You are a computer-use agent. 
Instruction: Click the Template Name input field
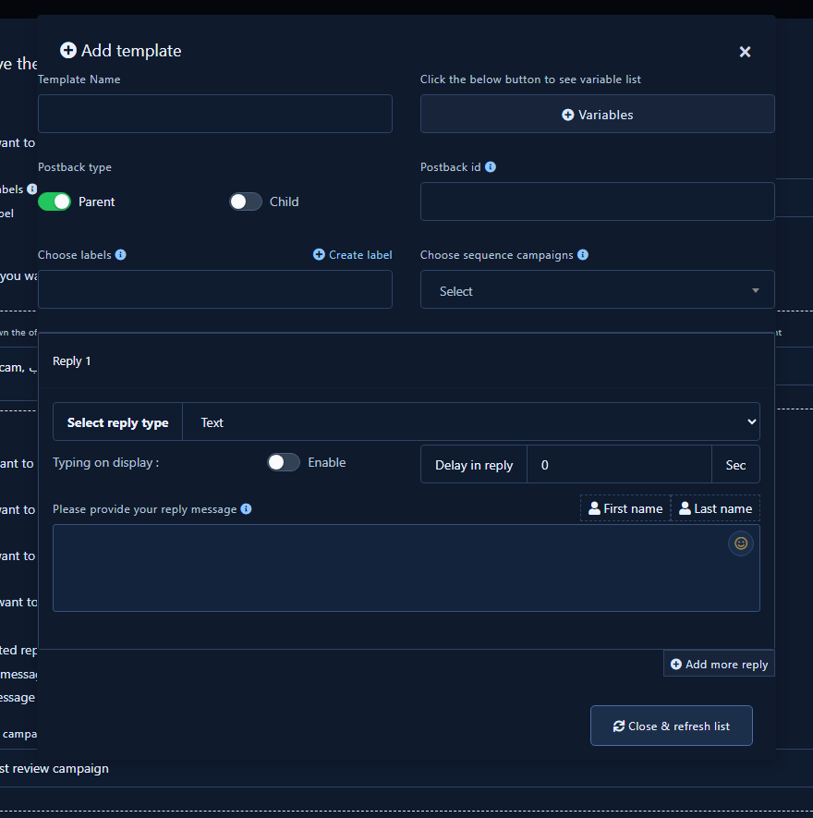pos(215,114)
